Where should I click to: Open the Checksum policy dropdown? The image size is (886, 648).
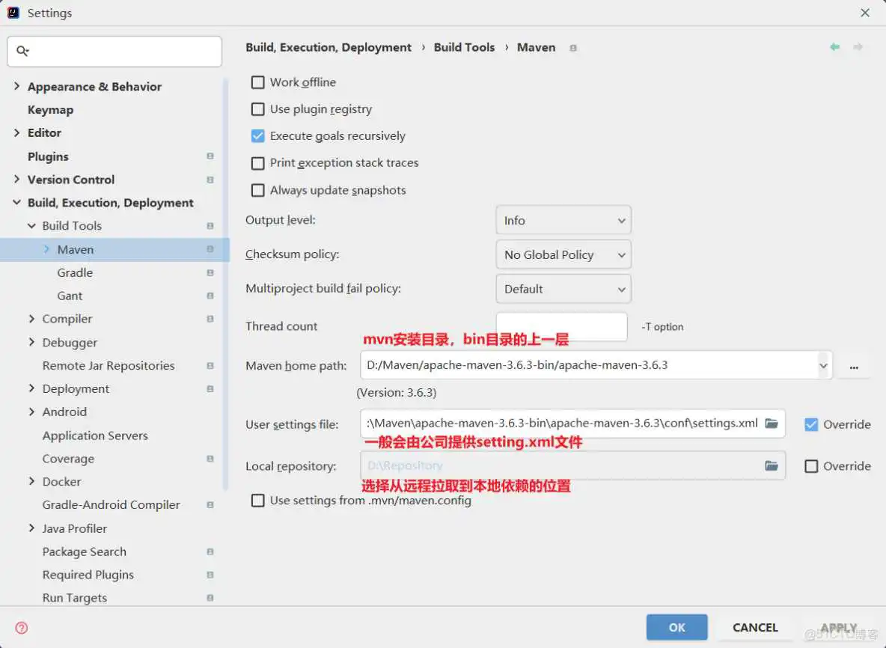[563, 254]
